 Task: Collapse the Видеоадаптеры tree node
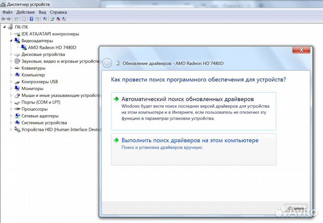(x=11, y=40)
